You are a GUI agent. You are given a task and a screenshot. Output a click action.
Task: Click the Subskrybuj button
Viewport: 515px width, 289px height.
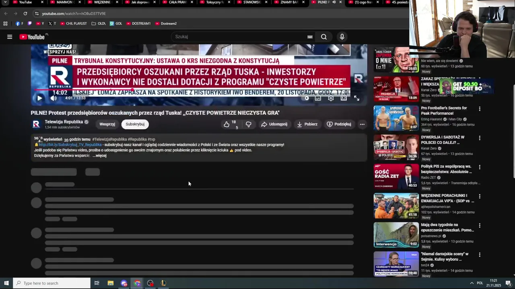pos(135,124)
